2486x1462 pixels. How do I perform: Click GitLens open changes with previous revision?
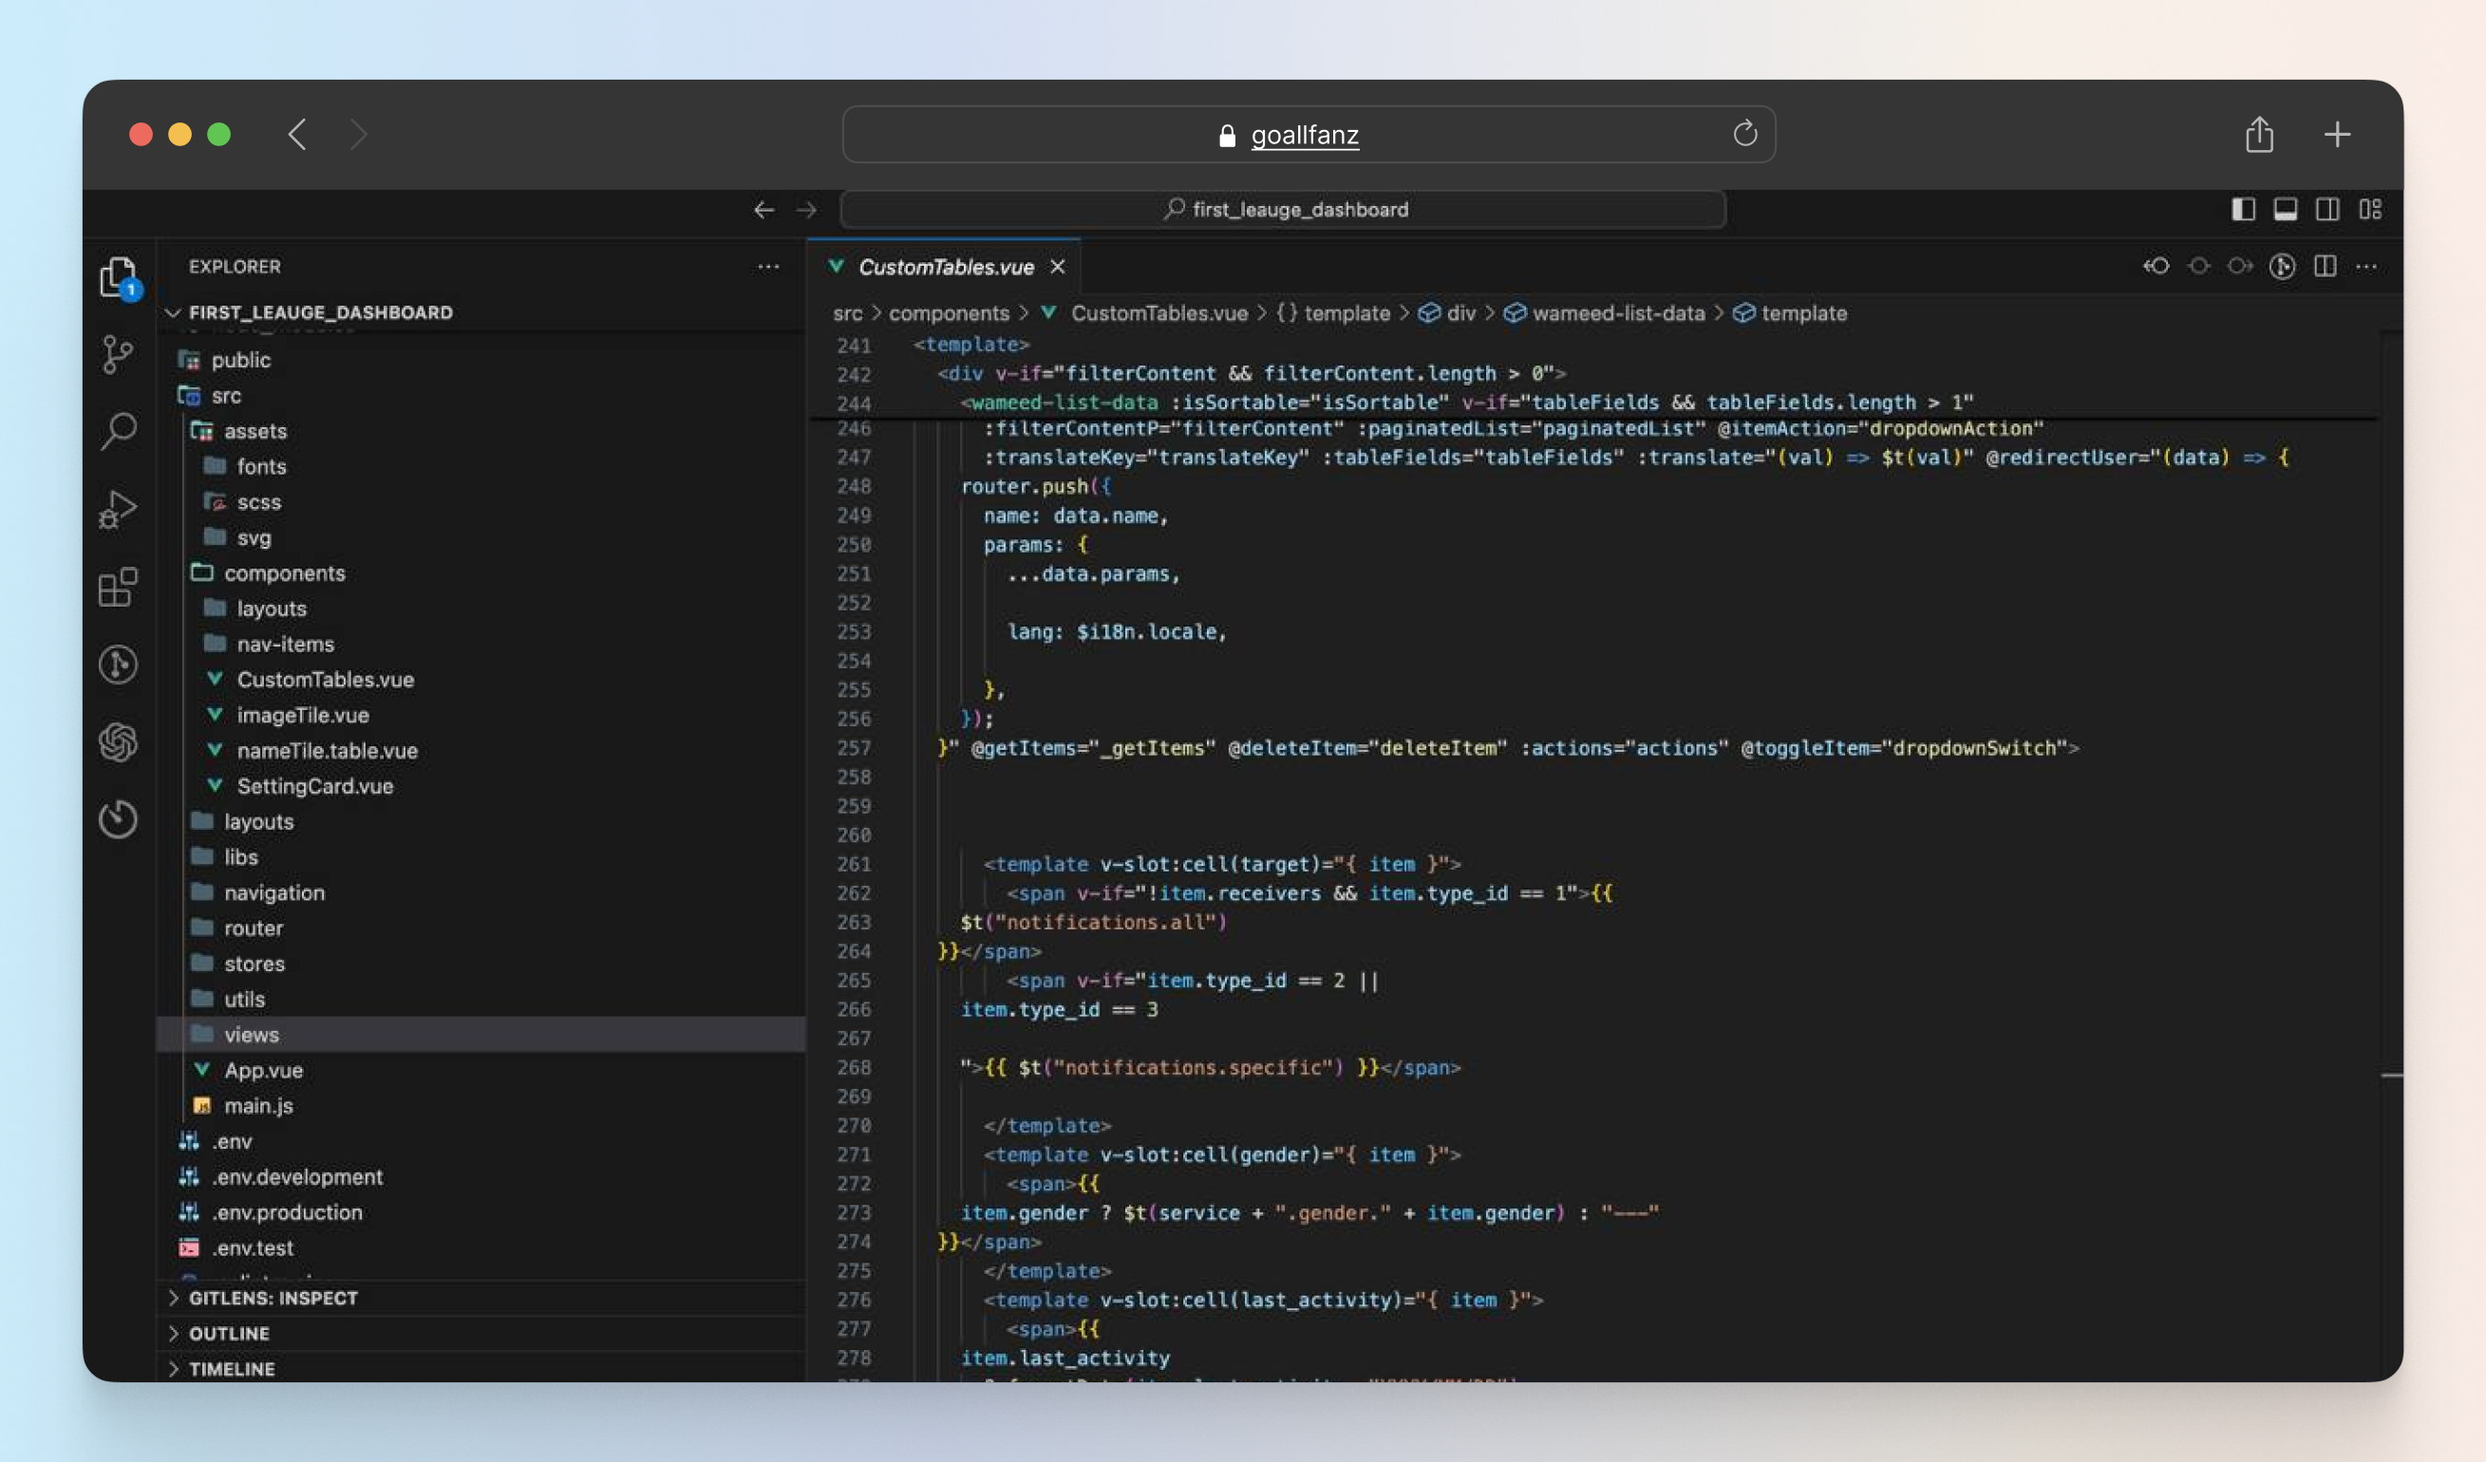[x=2156, y=267]
